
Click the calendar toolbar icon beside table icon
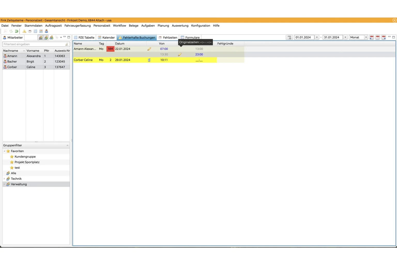tap(41, 31)
